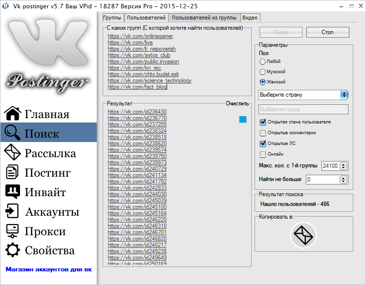366x285 pixels.
Task: Click the Выберите город field
Action: click(x=303, y=109)
